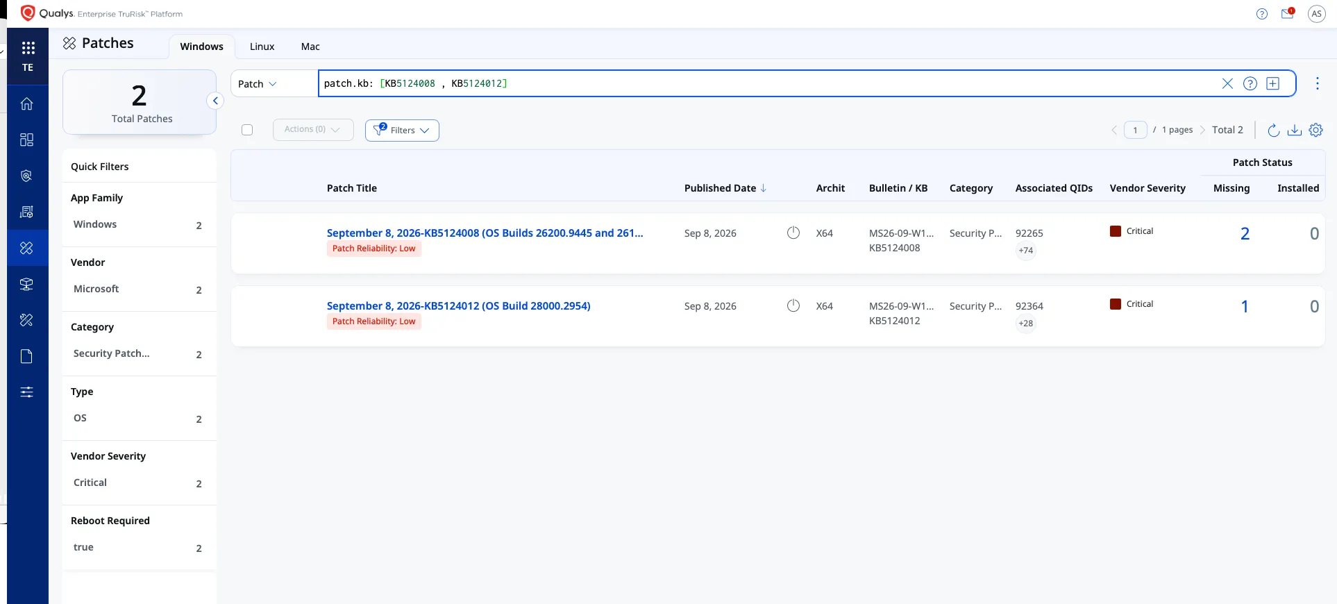Open the app picker grid icon

coord(28,48)
